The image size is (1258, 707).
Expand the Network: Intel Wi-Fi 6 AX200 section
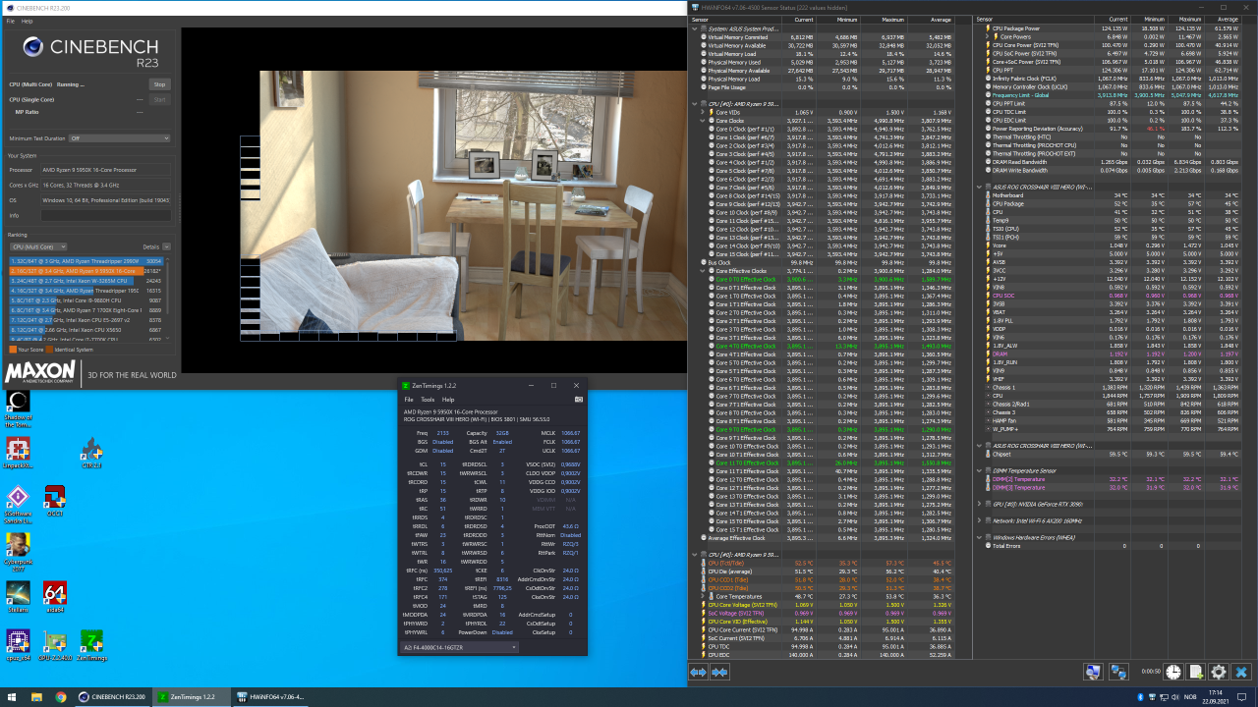(980, 520)
